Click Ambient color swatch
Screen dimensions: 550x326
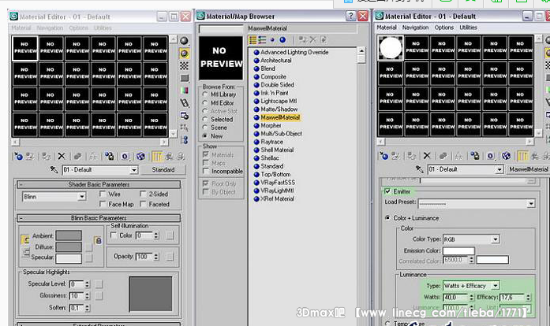pyautogui.click(x=69, y=235)
